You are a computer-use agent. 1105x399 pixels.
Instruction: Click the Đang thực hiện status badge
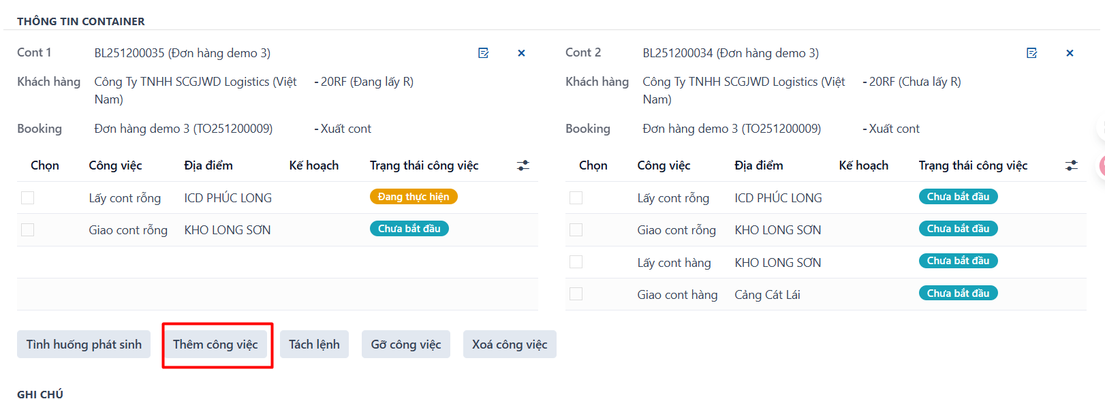coord(414,197)
